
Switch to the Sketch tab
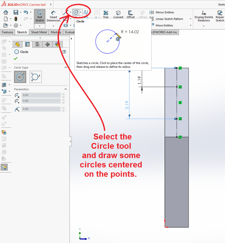(22, 32)
